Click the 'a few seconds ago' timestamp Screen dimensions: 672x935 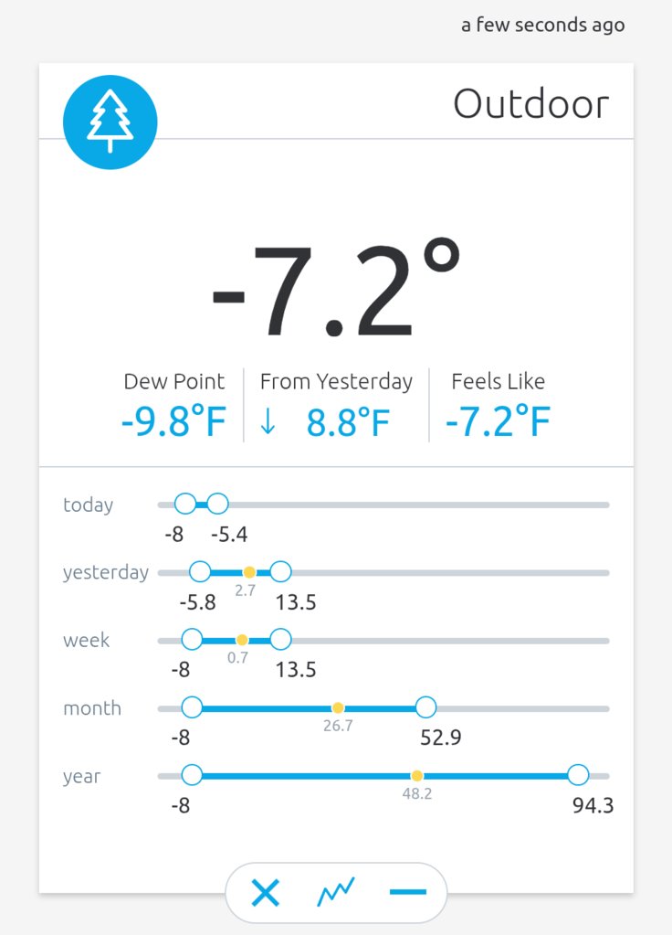tap(542, 25)
